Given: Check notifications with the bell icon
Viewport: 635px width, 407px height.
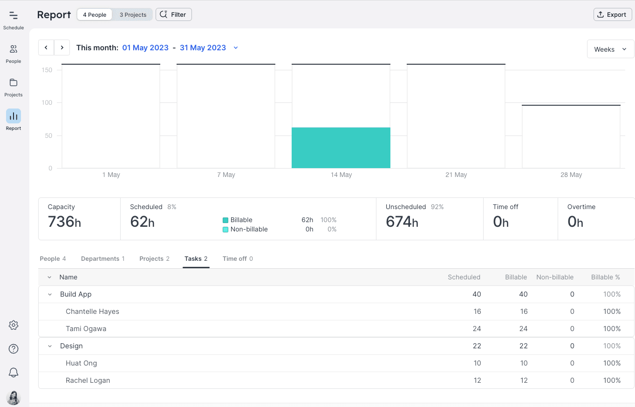Looking at the screenshot, I should click(x=13, y=372).
